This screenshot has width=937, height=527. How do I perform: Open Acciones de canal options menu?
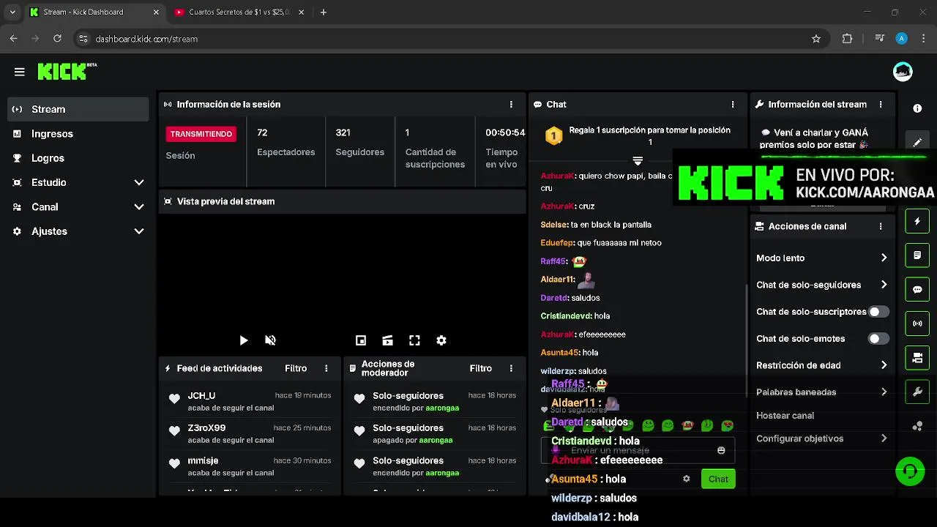pyautogui.click(x=881, y=227)
